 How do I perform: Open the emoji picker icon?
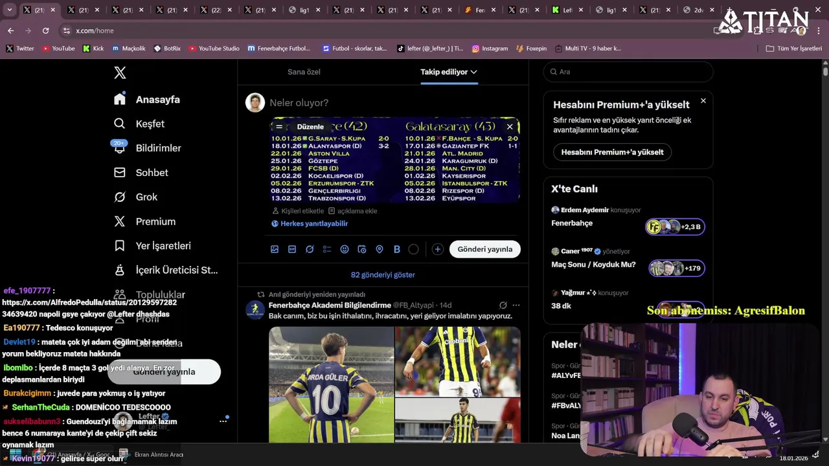[345, 249]
